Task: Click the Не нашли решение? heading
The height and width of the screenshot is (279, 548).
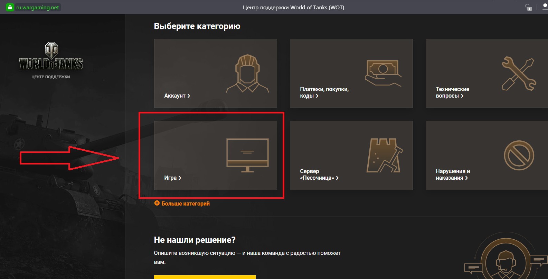Action: 195,240
